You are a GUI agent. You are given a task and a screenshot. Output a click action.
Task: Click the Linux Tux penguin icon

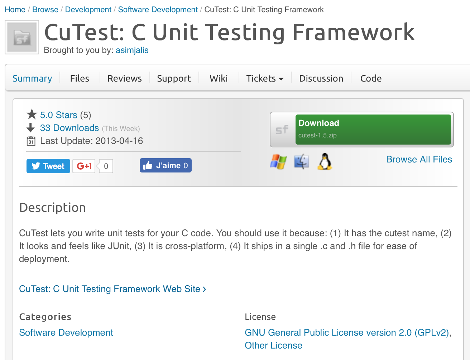325,162
